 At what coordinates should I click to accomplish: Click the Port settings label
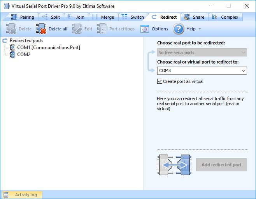click(x=122, y=29)
